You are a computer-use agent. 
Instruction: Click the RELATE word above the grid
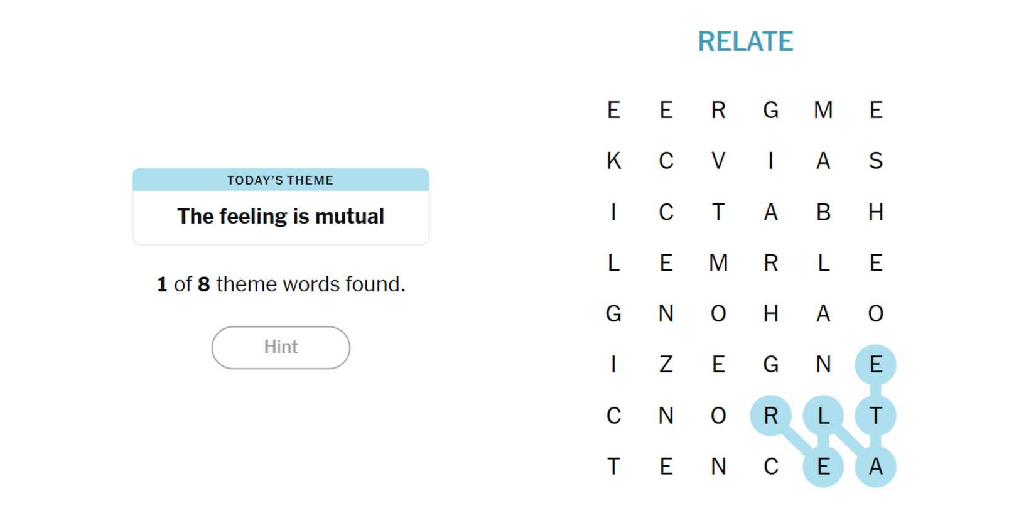745,42
